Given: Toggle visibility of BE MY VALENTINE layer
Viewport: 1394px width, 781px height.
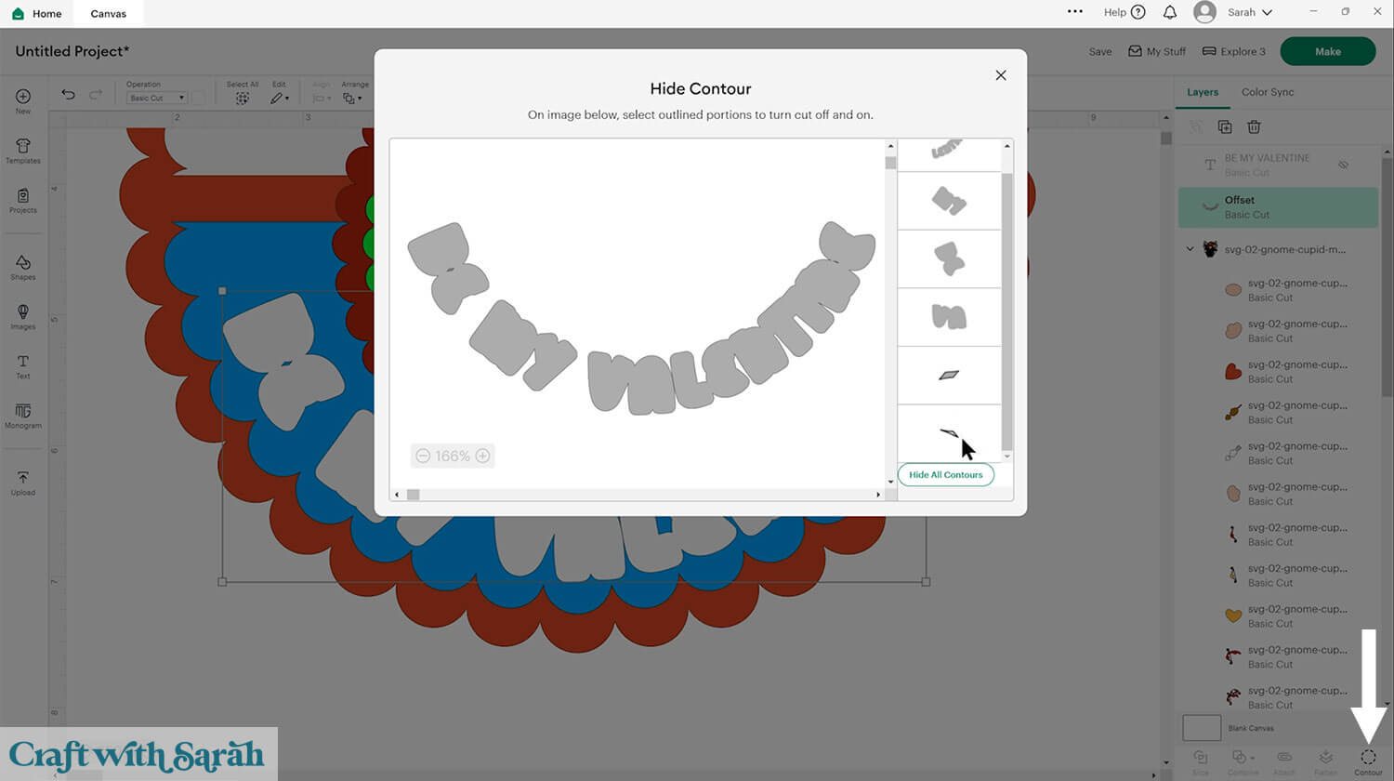Looking at the screenshot, I should (1343, 165).
